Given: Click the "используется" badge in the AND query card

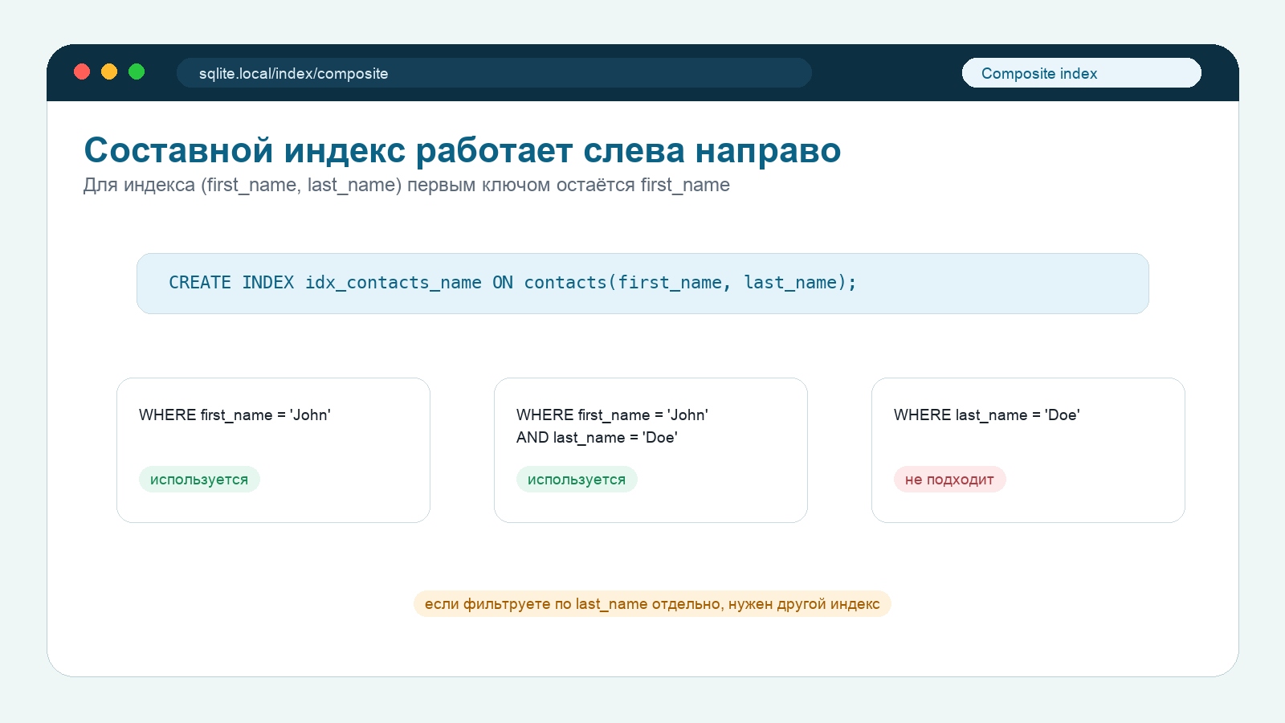Looking at the screenshot, I should 577,479.
